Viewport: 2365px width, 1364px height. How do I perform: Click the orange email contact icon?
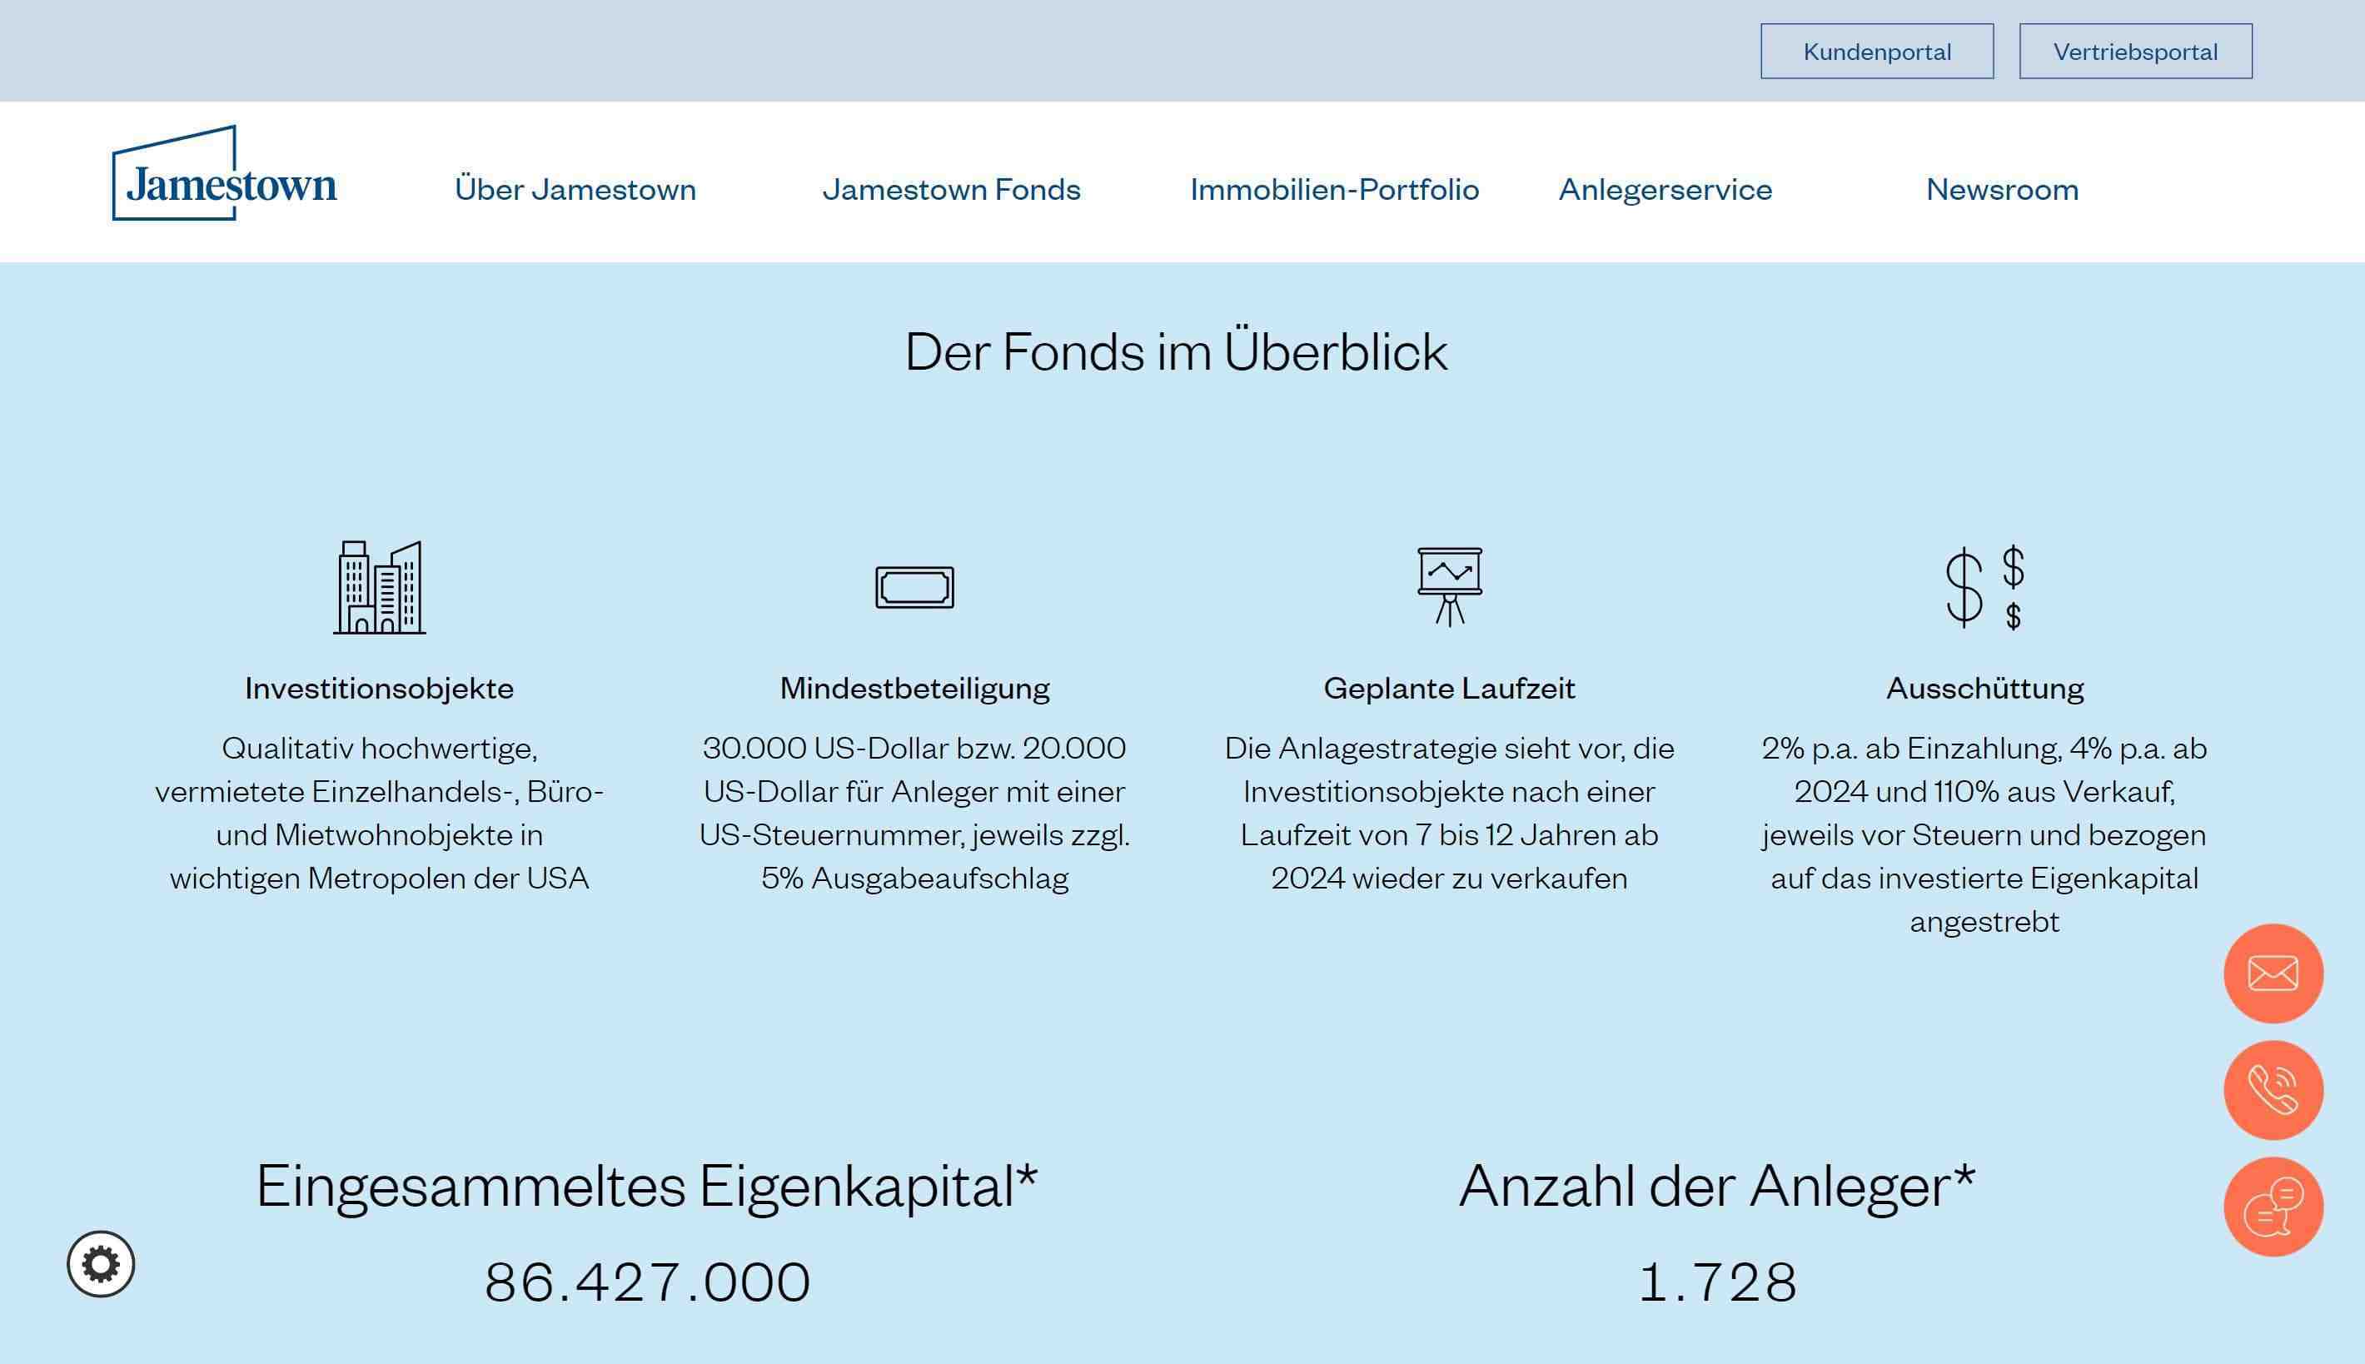[2273, 973]
